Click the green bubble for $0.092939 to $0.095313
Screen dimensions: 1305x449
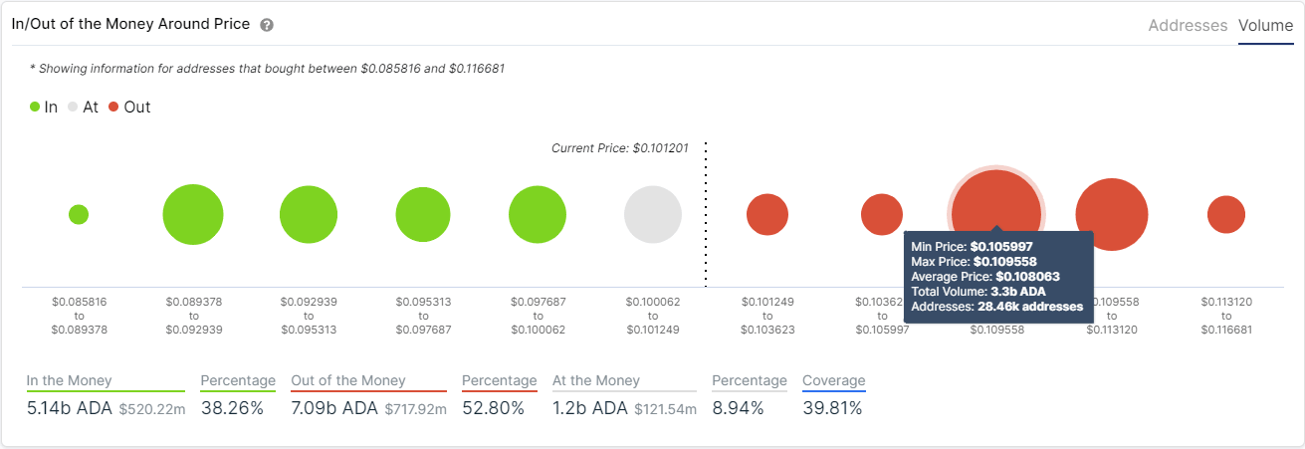click(x=309, y=215)
